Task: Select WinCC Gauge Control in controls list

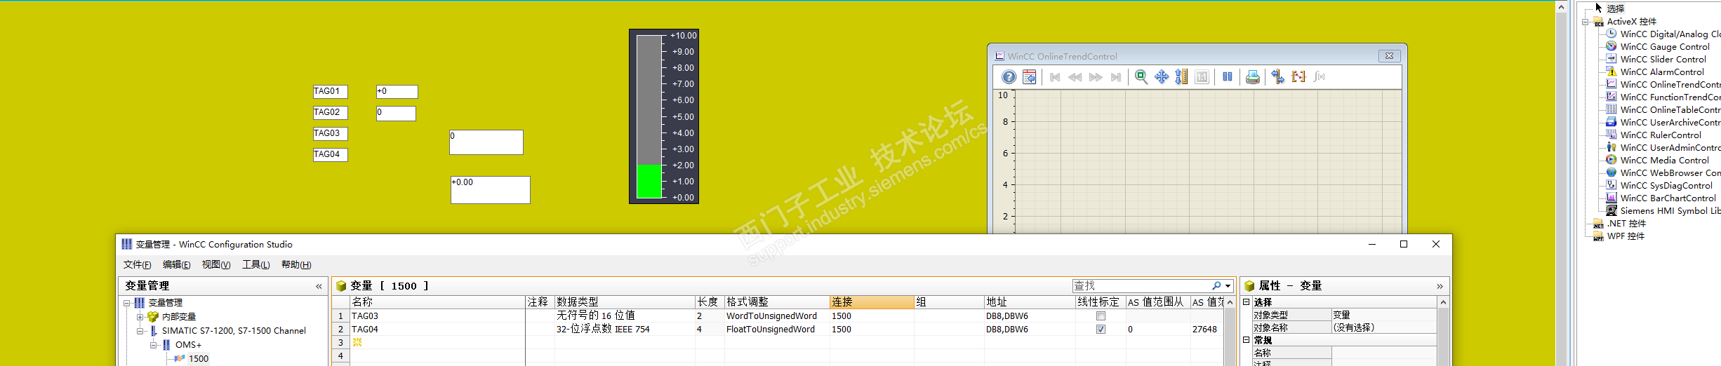Action: click(1665, 46)
